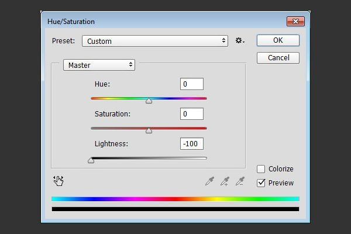Viewport: 351px width, 234px height.
Task: Click in the Saturation value field
Action: [x=192, y=113]
